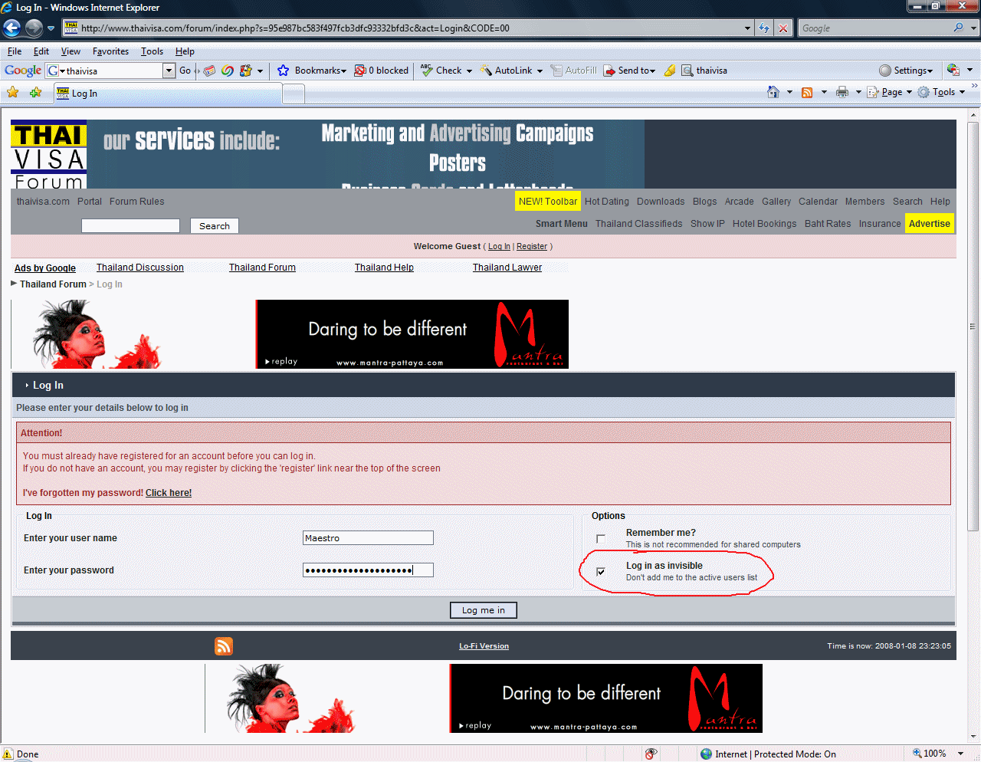981x762 pixels.
Task: Click the 'Log me in' button
Action: 484,610
